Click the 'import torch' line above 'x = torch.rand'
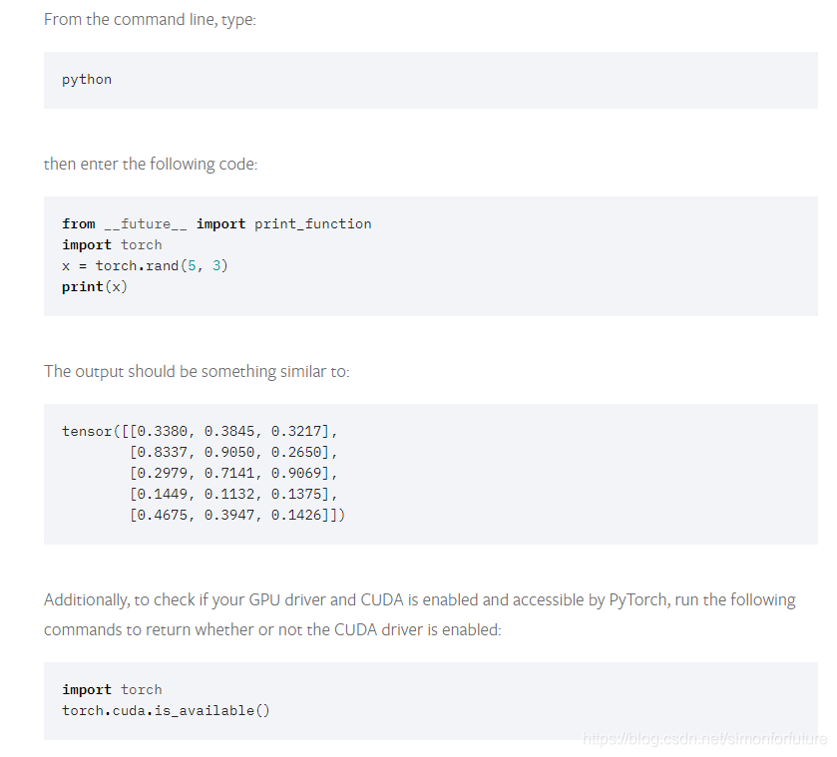The width and height of the screenshot is (837, 757). click(x=112, y=244)
